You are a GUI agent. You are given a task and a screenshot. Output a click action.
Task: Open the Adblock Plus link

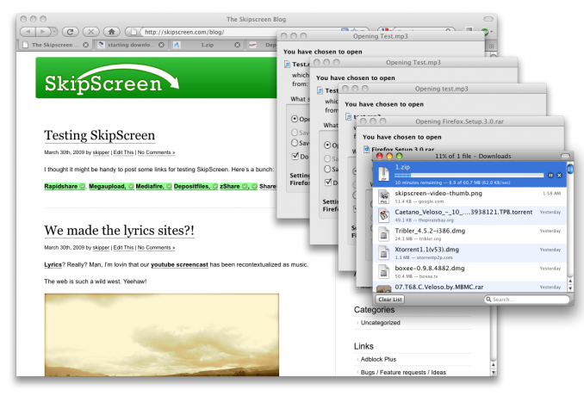coord(378,359)
